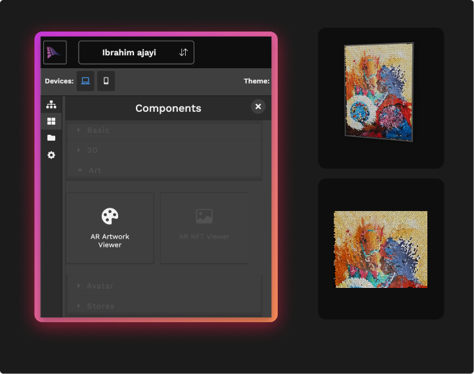Select the angled framed artwork preview
This screenshot has height=374, width=474.
(380, 93)
